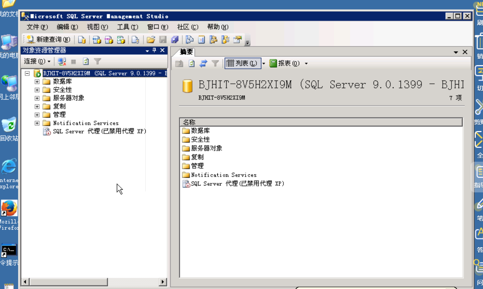This screenshot has height=289, width=483.
Task: Click the Up one level icon in Summary
Action: [179, 63]
